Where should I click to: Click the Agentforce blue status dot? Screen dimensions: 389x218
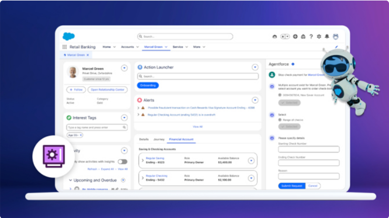(293, 64)
